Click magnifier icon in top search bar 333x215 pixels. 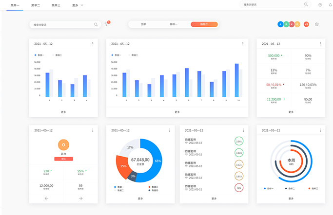coord(306,4)
